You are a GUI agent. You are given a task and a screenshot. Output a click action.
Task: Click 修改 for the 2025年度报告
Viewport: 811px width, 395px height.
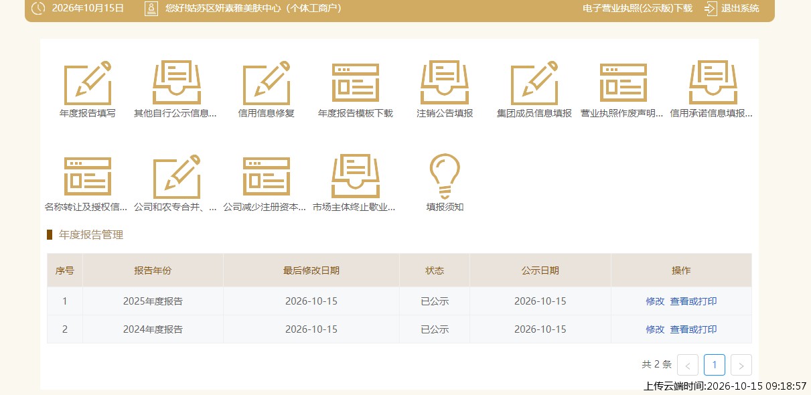coord(655,301)
